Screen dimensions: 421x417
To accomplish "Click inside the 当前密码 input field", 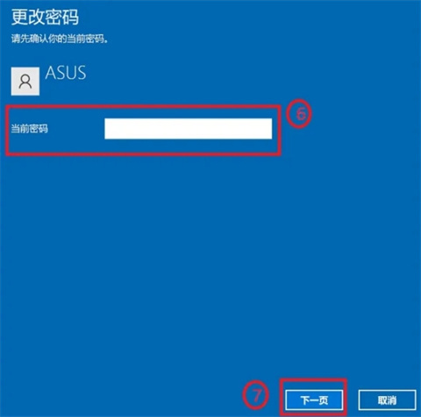I will point(189,129).
